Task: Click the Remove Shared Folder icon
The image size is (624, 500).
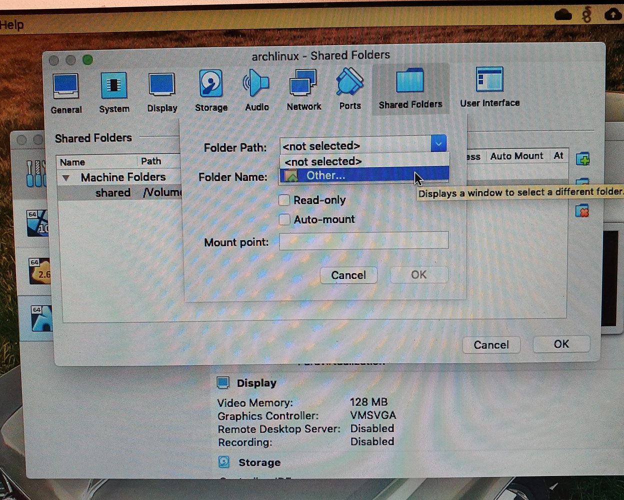Action: [x=583, y=211]
